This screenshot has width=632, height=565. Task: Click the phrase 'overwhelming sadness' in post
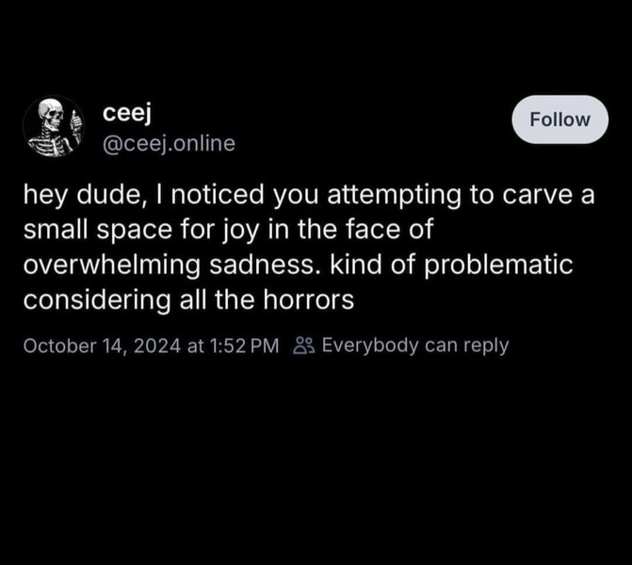point(169,266)
